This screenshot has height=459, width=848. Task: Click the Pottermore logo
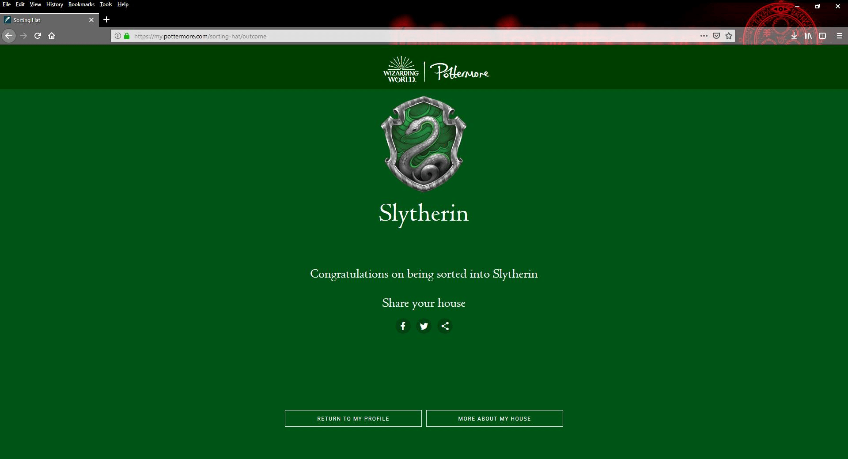coord(459,71)
